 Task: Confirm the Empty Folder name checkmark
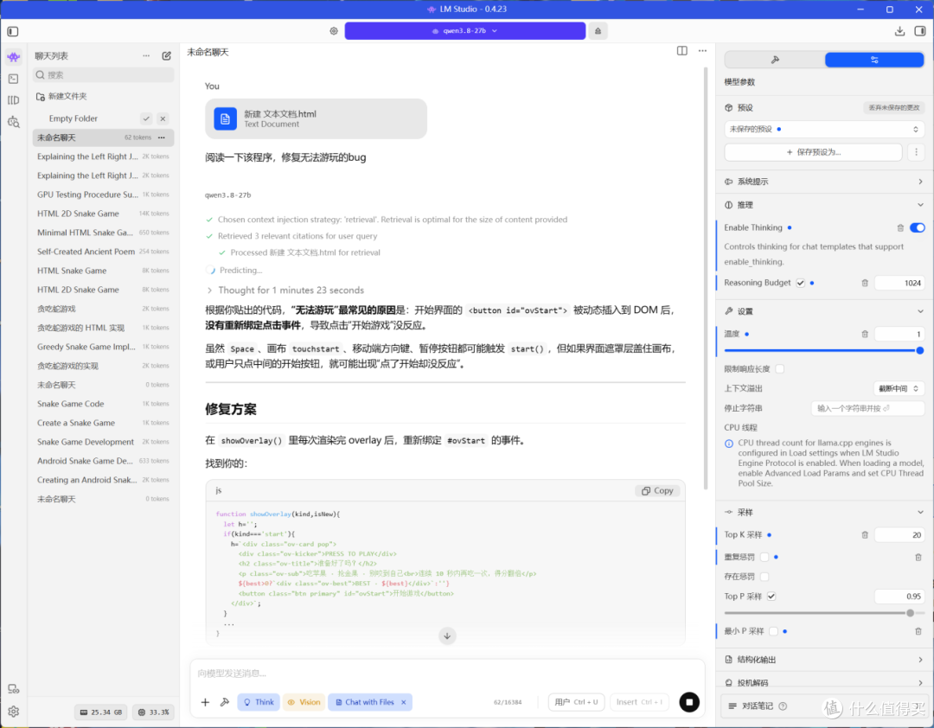pyautogui.click(x=146, y=118)
